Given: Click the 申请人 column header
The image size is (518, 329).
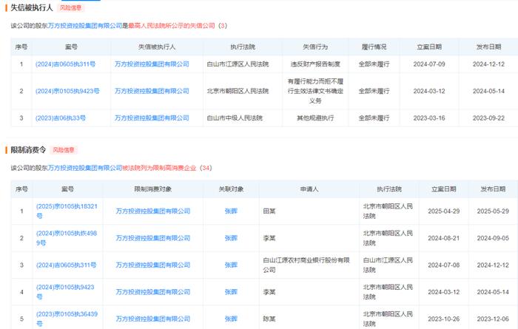Looking at the screenshot, I should click(x=309, y=189).
